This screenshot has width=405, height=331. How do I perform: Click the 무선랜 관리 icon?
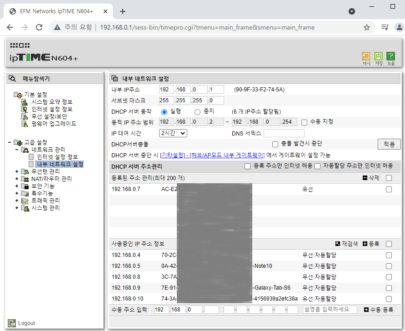[x=25, y=171]
